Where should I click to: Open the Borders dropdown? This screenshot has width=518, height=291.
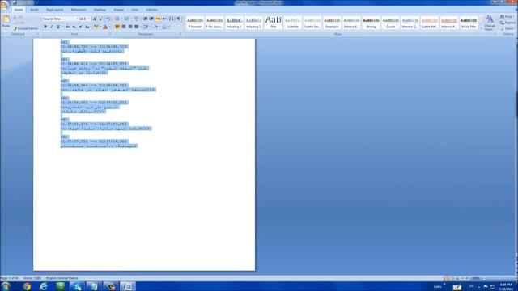[165, 27]
